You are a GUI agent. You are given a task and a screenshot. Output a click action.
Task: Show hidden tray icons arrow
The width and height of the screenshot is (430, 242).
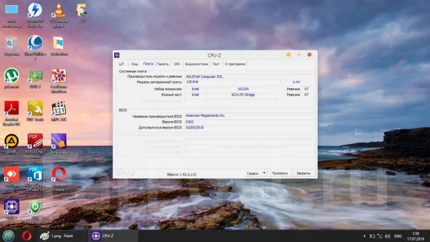364,236
